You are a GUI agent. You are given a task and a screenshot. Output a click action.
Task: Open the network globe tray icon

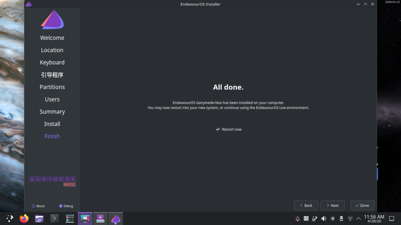315,219
